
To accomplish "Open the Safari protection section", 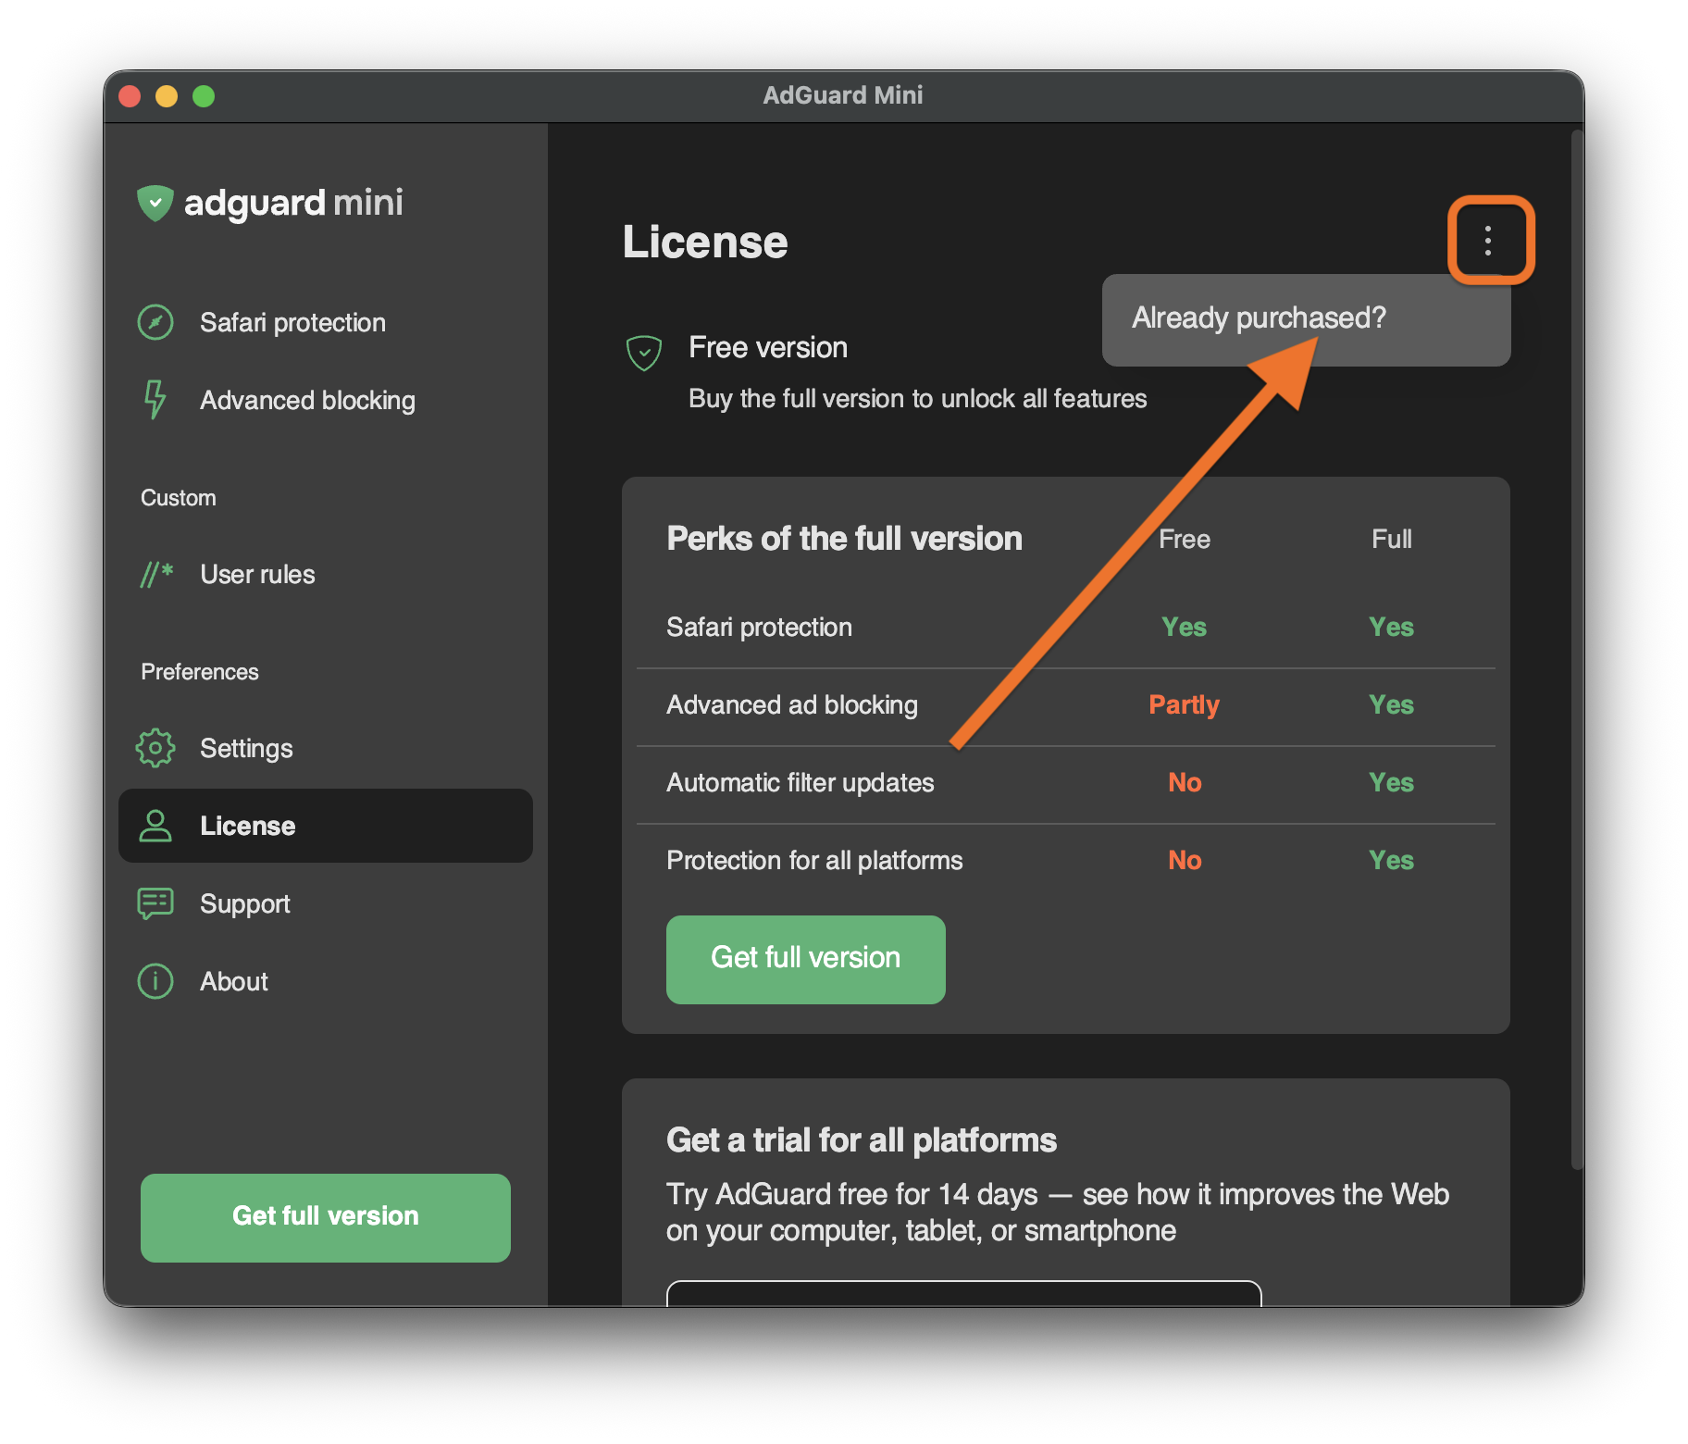I will point(292,322).
